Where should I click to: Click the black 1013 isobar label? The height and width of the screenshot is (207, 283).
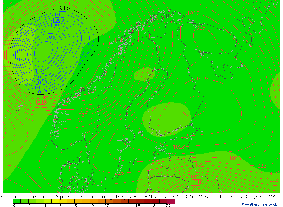pos(63,8)
